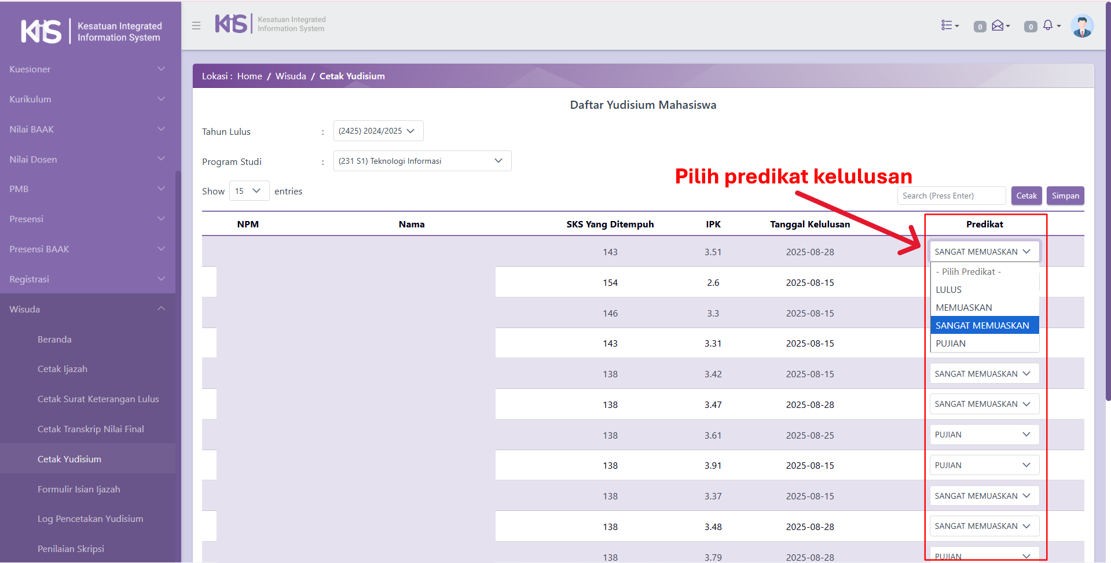Click the KIS logo in sidebar
Screen dimensions: 1111x563
point(41,31)
